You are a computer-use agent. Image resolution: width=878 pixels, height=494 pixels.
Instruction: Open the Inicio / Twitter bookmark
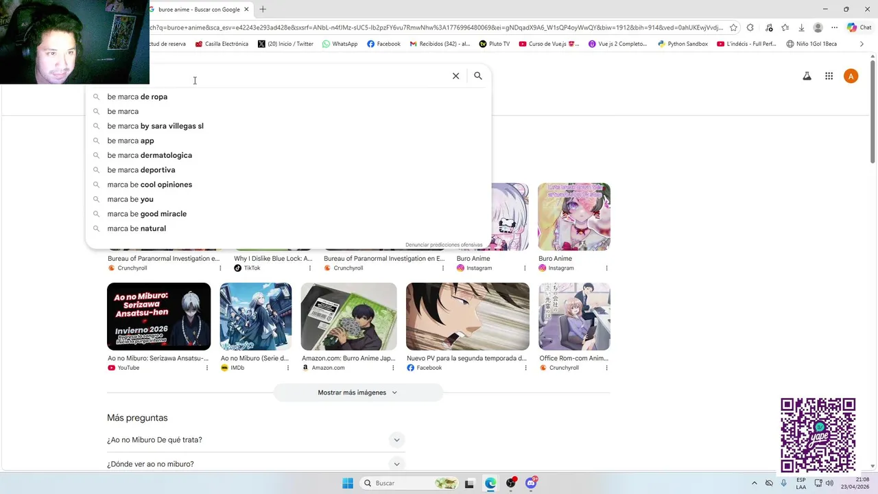(x=285, y=44)
